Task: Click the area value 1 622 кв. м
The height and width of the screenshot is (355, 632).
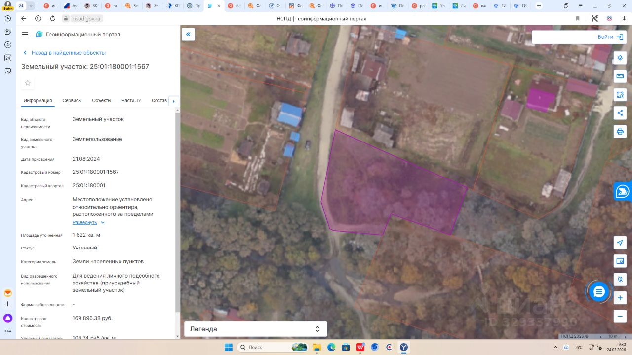Action: pyautogui.click(x=86, y=235)
